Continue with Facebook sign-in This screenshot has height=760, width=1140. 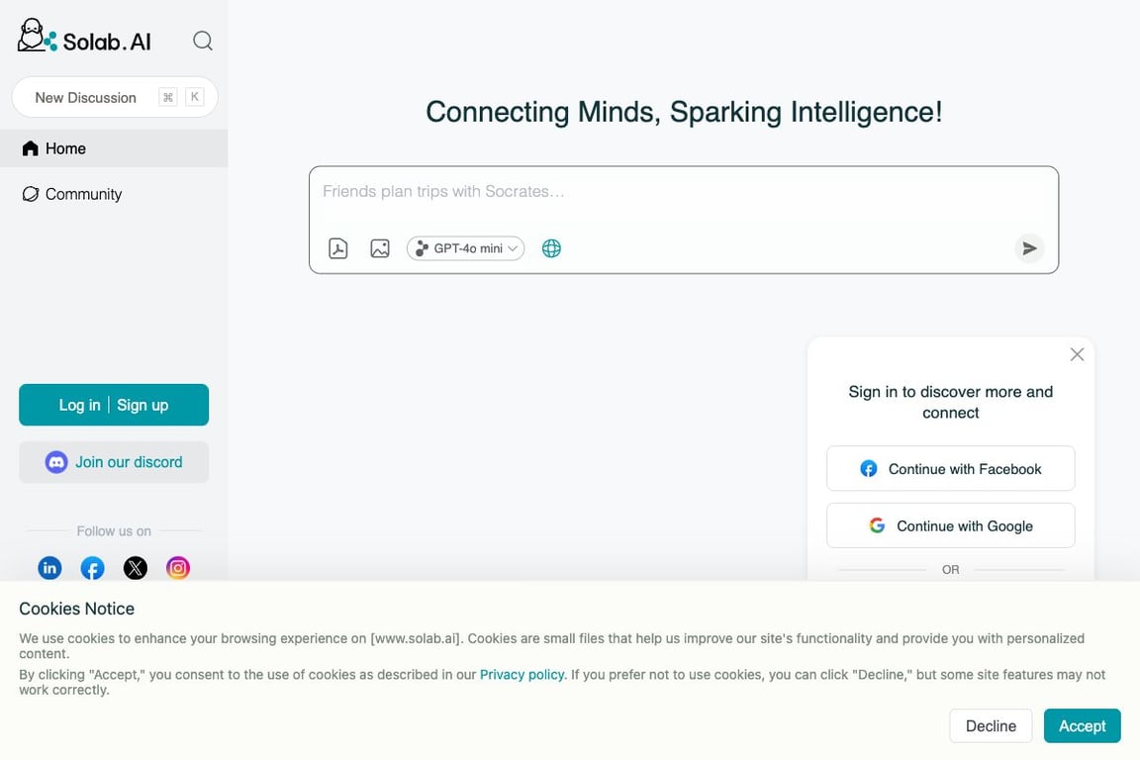click(x=950, y=469)
